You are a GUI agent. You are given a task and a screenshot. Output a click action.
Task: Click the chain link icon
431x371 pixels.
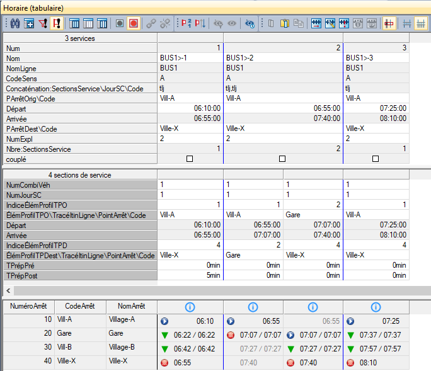pyautogui.click(x=151, y=23)
